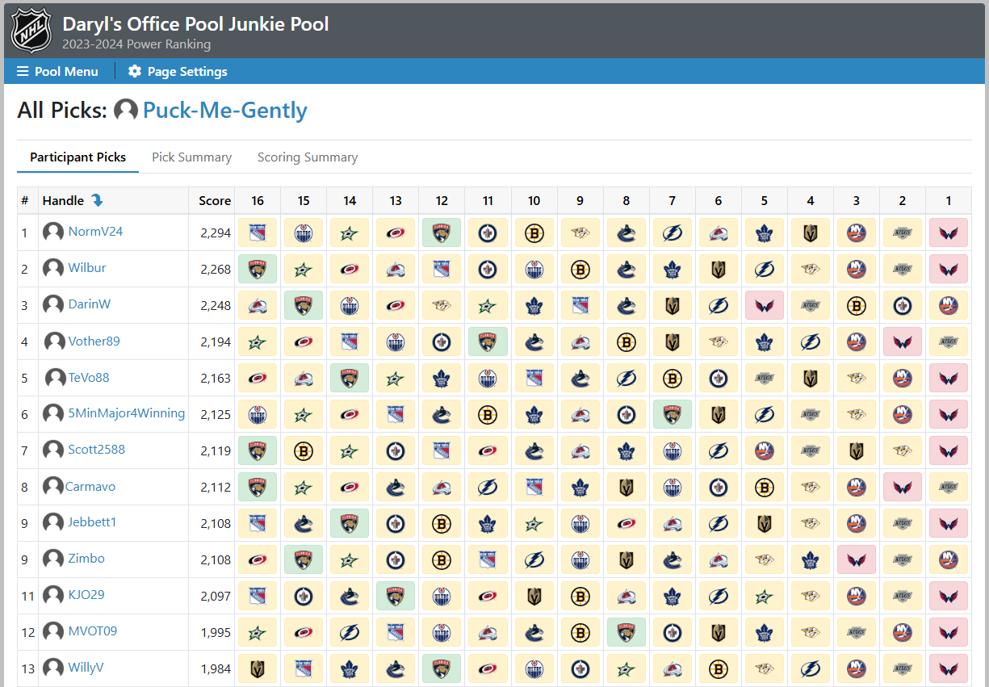The height and width of the screenshot is (687, 989).
Task: Open Wilbur's profile link
Action: [87, 268]
